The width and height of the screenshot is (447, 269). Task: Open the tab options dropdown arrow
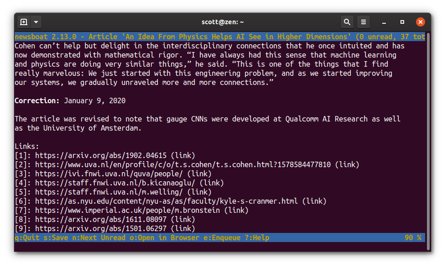tap(36, 22)
